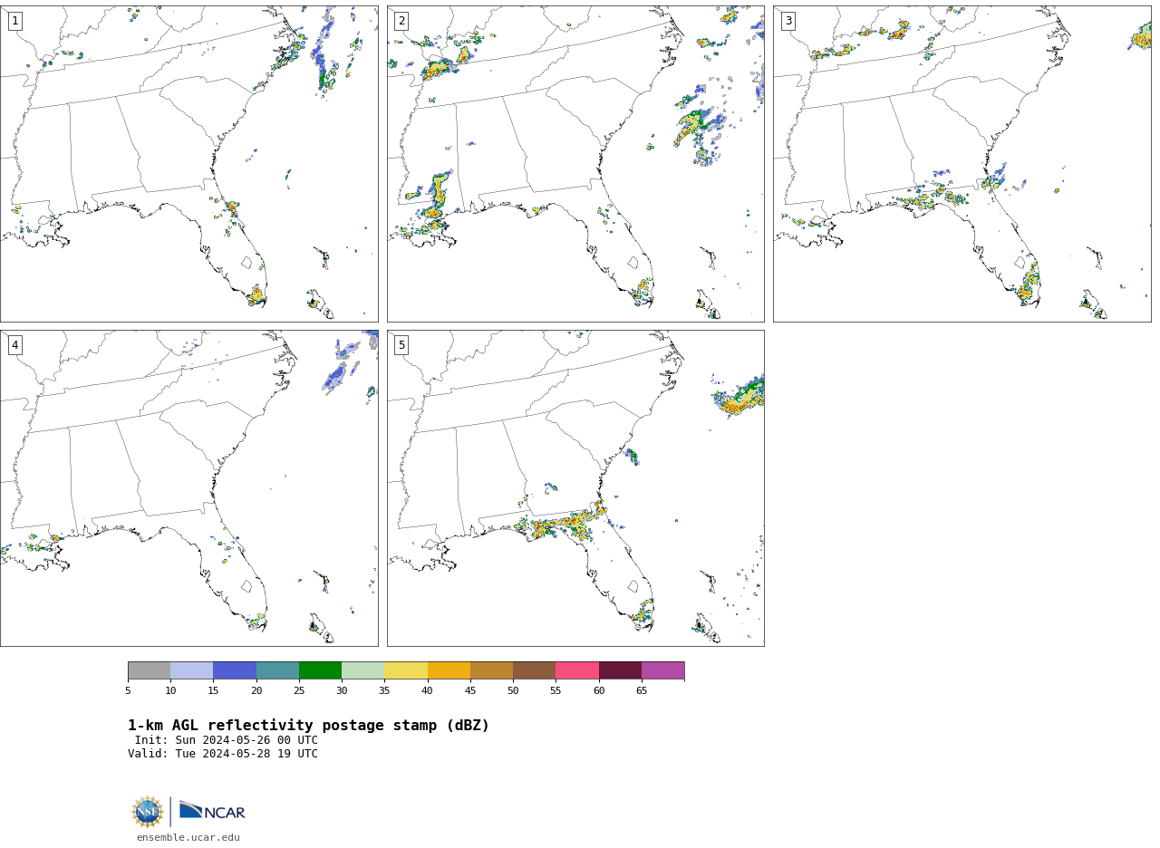
Task: Click the tan 45-50 dBZ swatch
Action: pyautogui.click(x=491, y=670)
